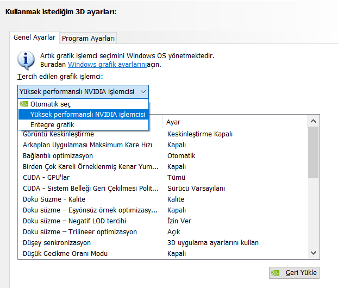Select CUDA - GPU'lar setting row
The image size is (338, 288).
point(46,177)
